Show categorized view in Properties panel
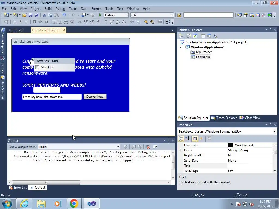Screen dimensions: 279x209 (181, 139)
